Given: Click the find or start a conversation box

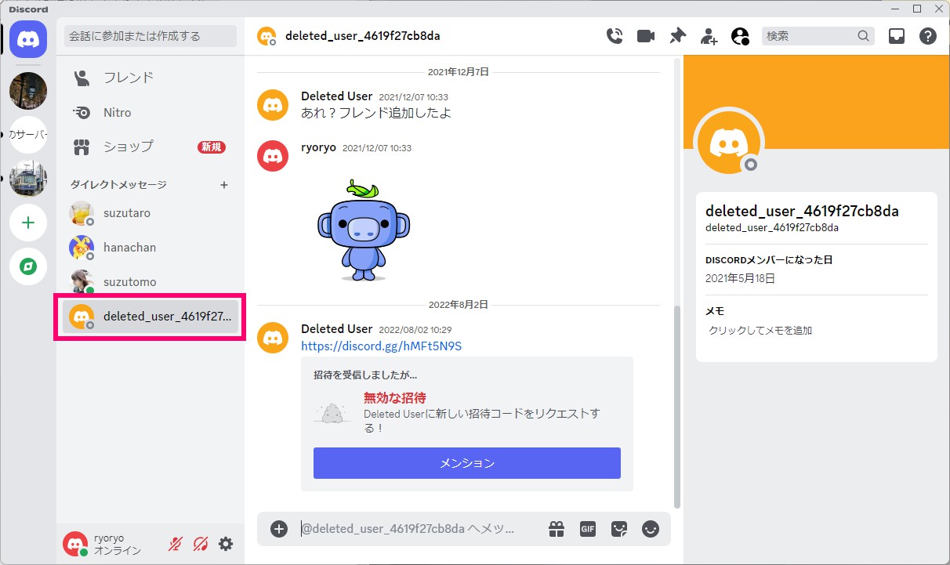Looking at the screenshot, I should coord(150,36).
